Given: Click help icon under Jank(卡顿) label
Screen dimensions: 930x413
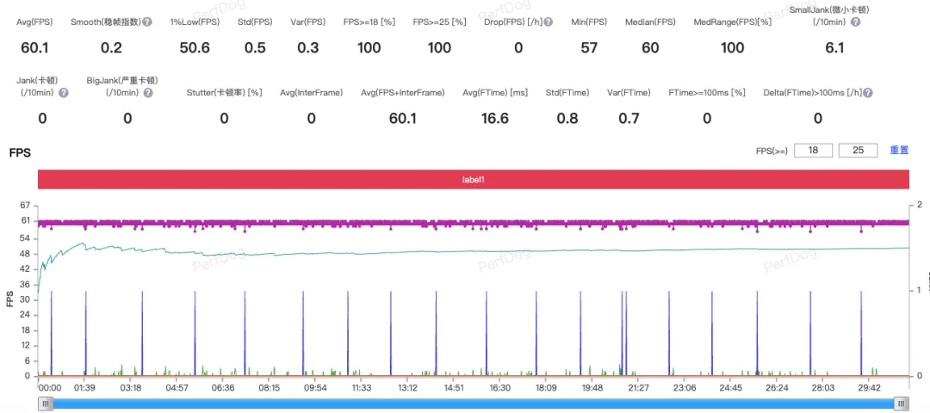Looking at the screenshot, I should coord(64,93).
